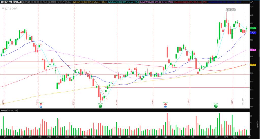Click the Hi: 201.42 price bubble
The height and width of the screenshot is (139, 260).
pyautogui.click(x=231, y=10)
